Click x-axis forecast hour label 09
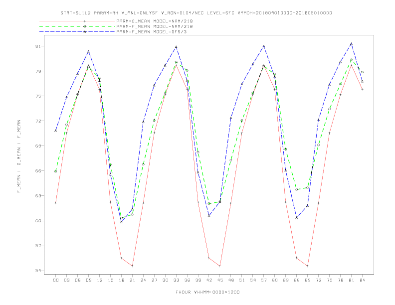Image resolution: width=395 pixels, height=305 pixels. [88, 280]
